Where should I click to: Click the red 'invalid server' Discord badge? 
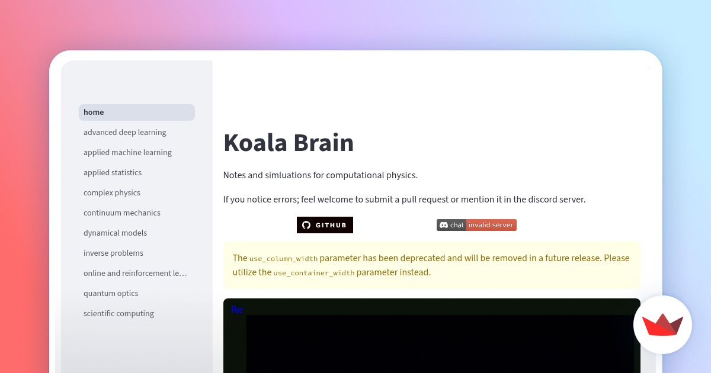tap(491, 225)
